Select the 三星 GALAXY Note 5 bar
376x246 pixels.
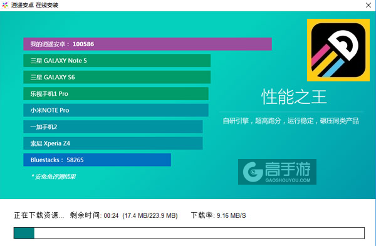click(117, 61)
